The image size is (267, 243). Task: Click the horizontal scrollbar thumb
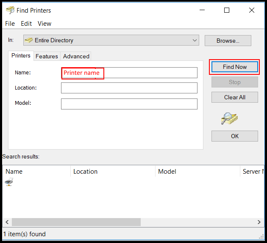(76, 222)
